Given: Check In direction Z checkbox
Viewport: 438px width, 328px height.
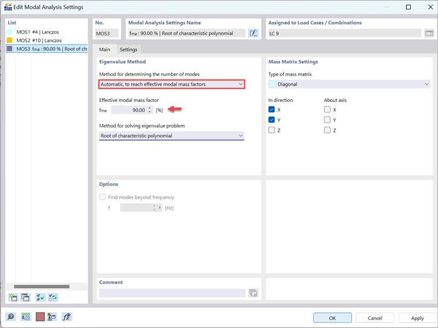Looking at the screenshot, I should tap(271, 130).
